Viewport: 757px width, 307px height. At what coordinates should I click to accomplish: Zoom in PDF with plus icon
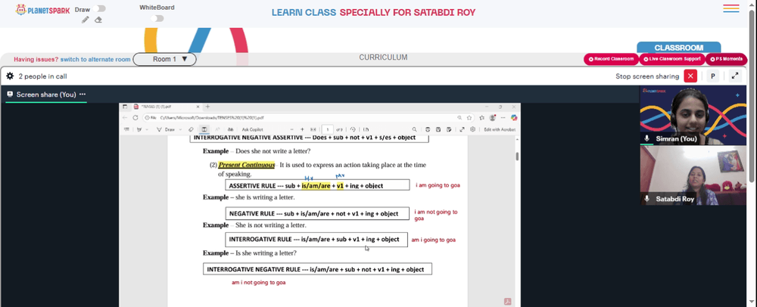pyautogui.click(x=302, y=129)
